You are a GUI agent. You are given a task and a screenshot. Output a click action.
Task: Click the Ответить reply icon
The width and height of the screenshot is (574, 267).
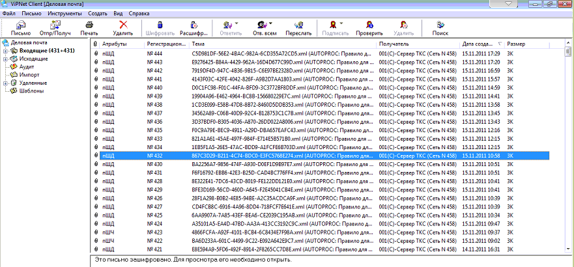point(227,25)
